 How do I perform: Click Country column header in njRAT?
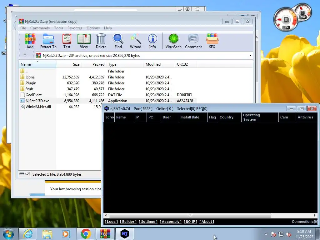point(229,117)
